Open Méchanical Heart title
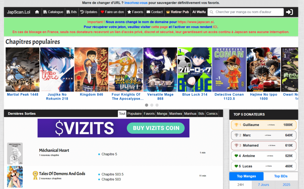This screenshot has height=189, width=304. coord(54,150)
